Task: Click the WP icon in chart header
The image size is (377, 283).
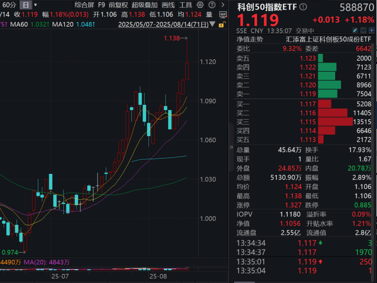Action: (x=223, y=14)
